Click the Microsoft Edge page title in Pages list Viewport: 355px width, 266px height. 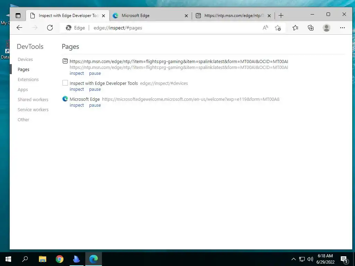[x=85, y=99]
